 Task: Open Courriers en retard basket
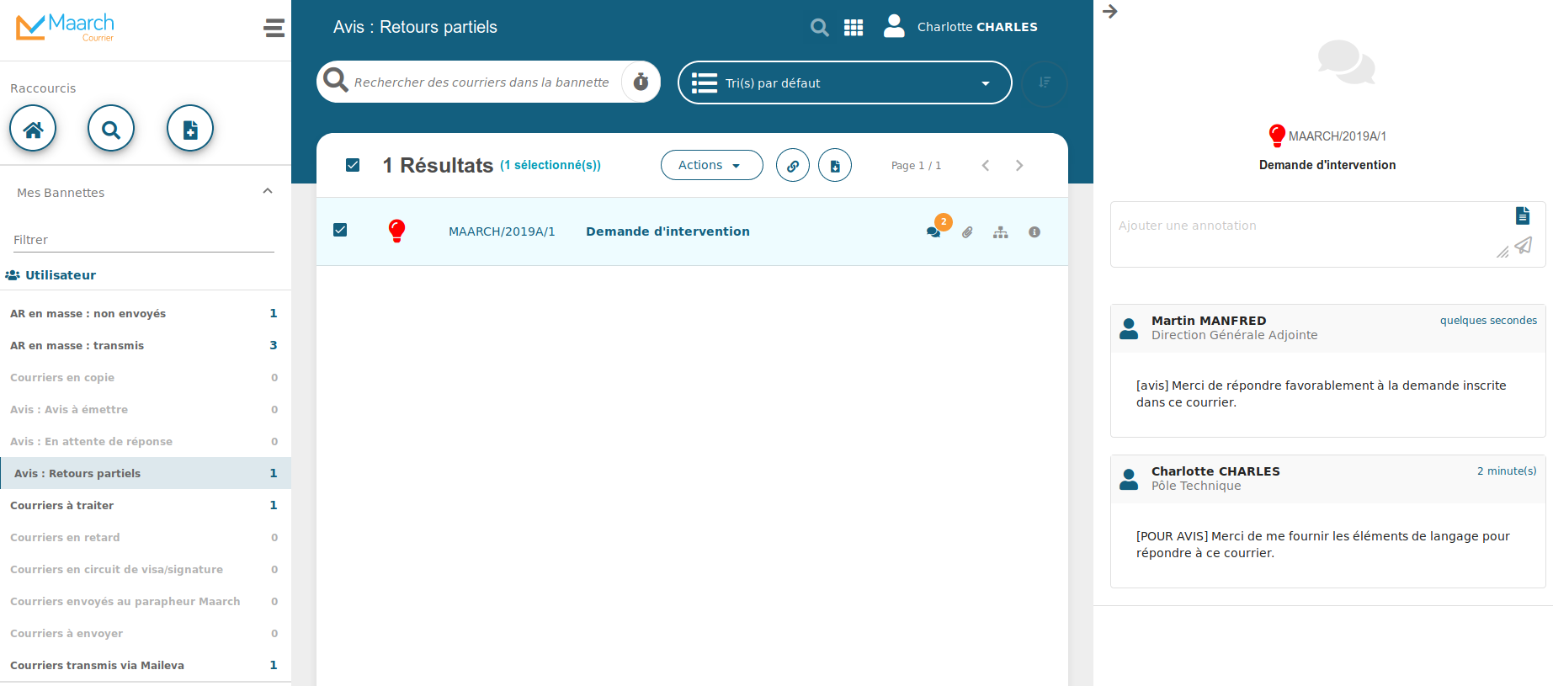pos(146,537)
